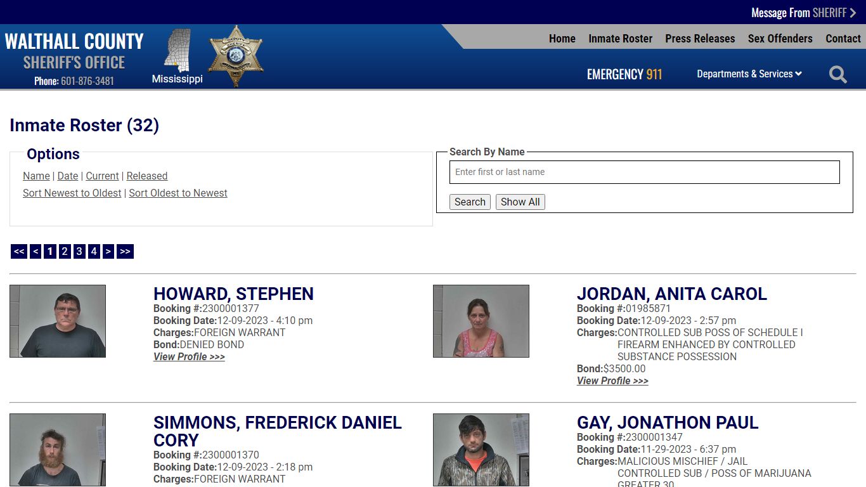This screenshot has width=866, height=487.
Task: Open JORDAN, ANITA CAROL's mugshot photo
Action: click(x=481, y=321)
